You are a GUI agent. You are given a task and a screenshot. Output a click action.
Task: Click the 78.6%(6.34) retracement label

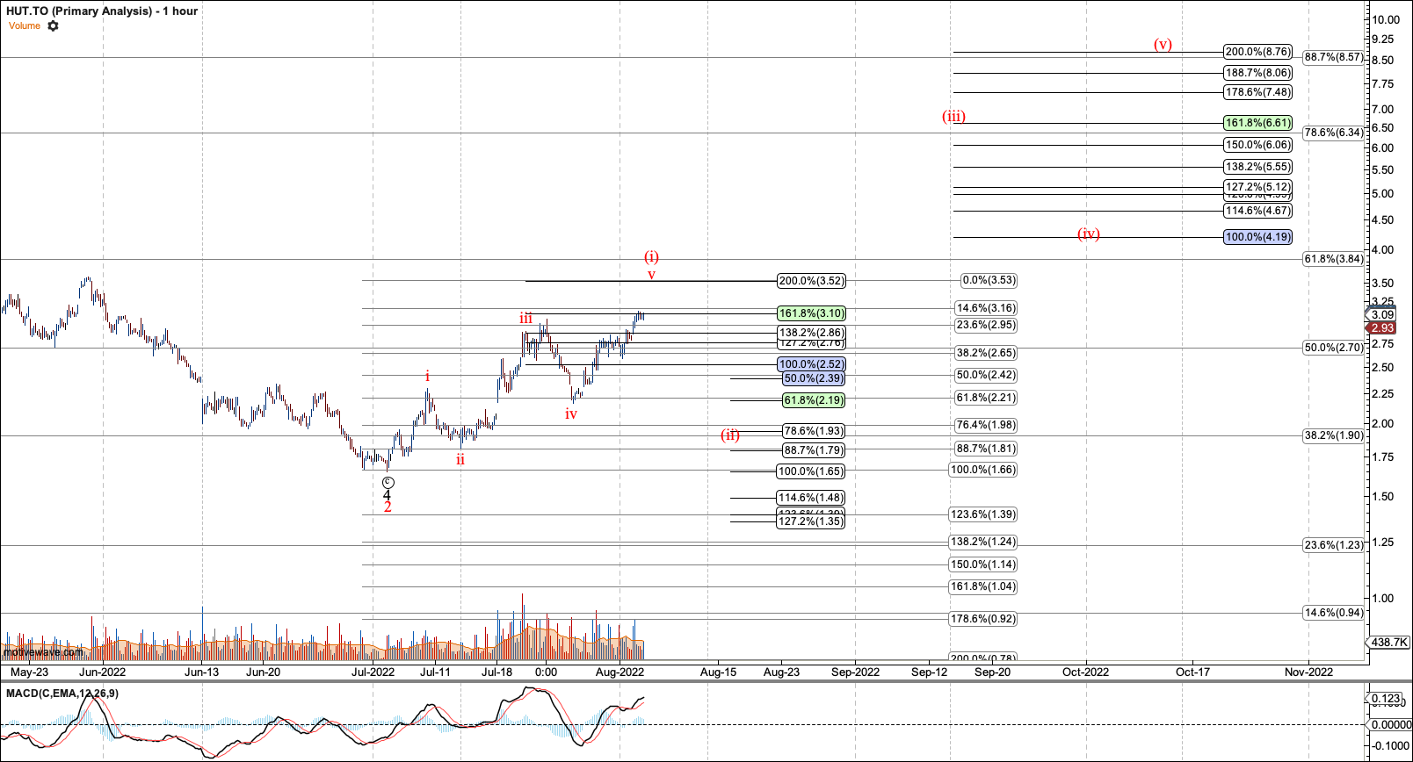coord(1334,133)
